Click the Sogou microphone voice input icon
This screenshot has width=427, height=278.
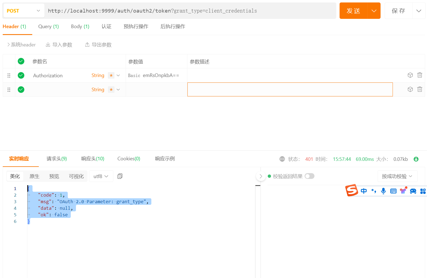383,191
